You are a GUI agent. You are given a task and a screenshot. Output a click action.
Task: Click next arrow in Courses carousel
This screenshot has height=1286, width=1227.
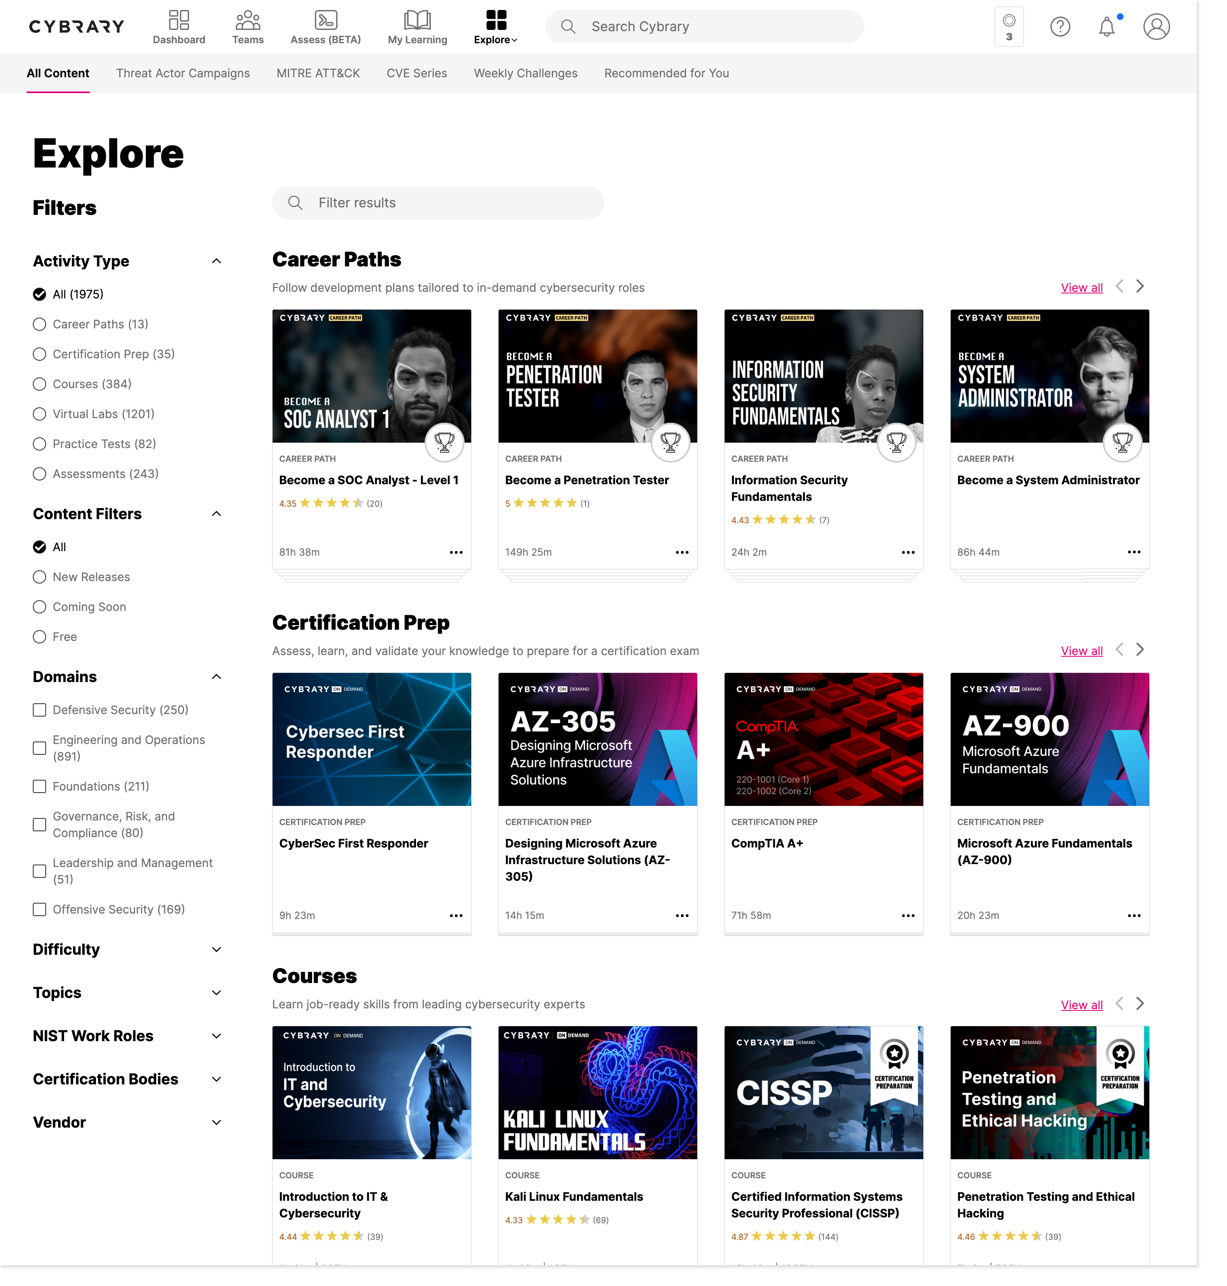pyautogui.click(x=1140, y=1004)
